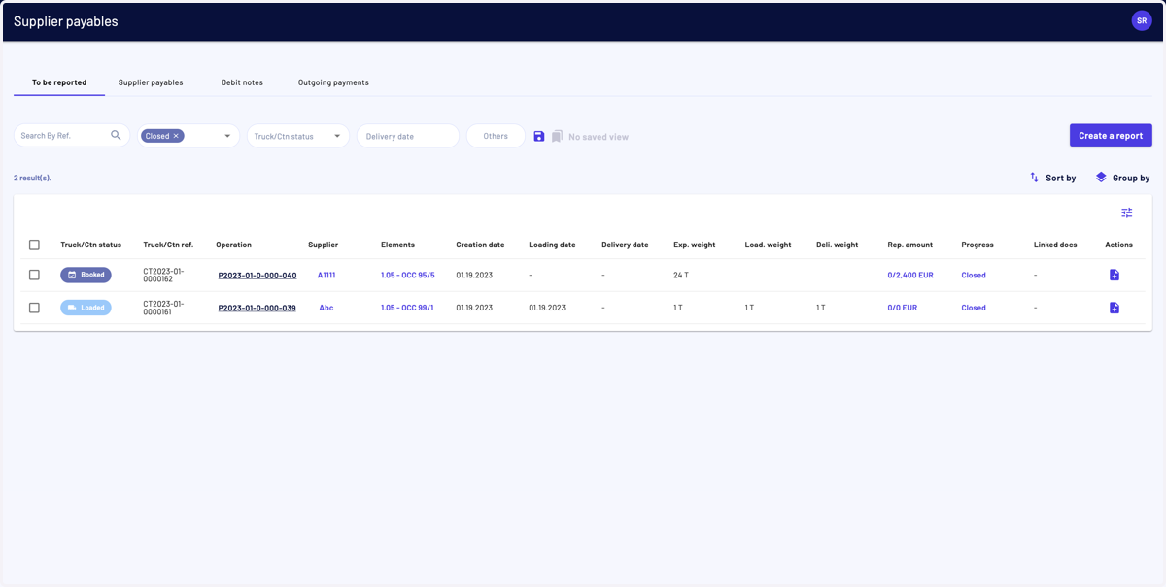Switch to the Outgoing payments tab
Screen dimensions: 1166x587
tap(333, 82)
